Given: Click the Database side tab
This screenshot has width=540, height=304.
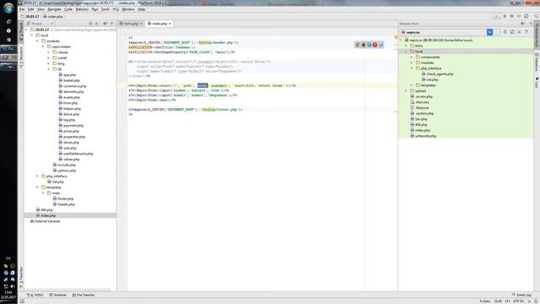Looking at the screenshot, I should pyautogui.click(x=537, y=62).
